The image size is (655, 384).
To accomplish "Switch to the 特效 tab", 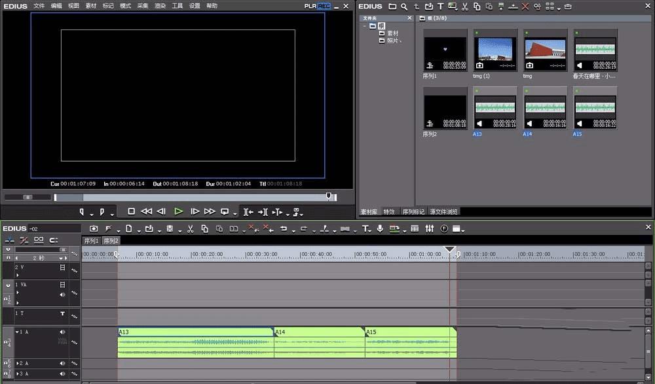I will point(389,211).
